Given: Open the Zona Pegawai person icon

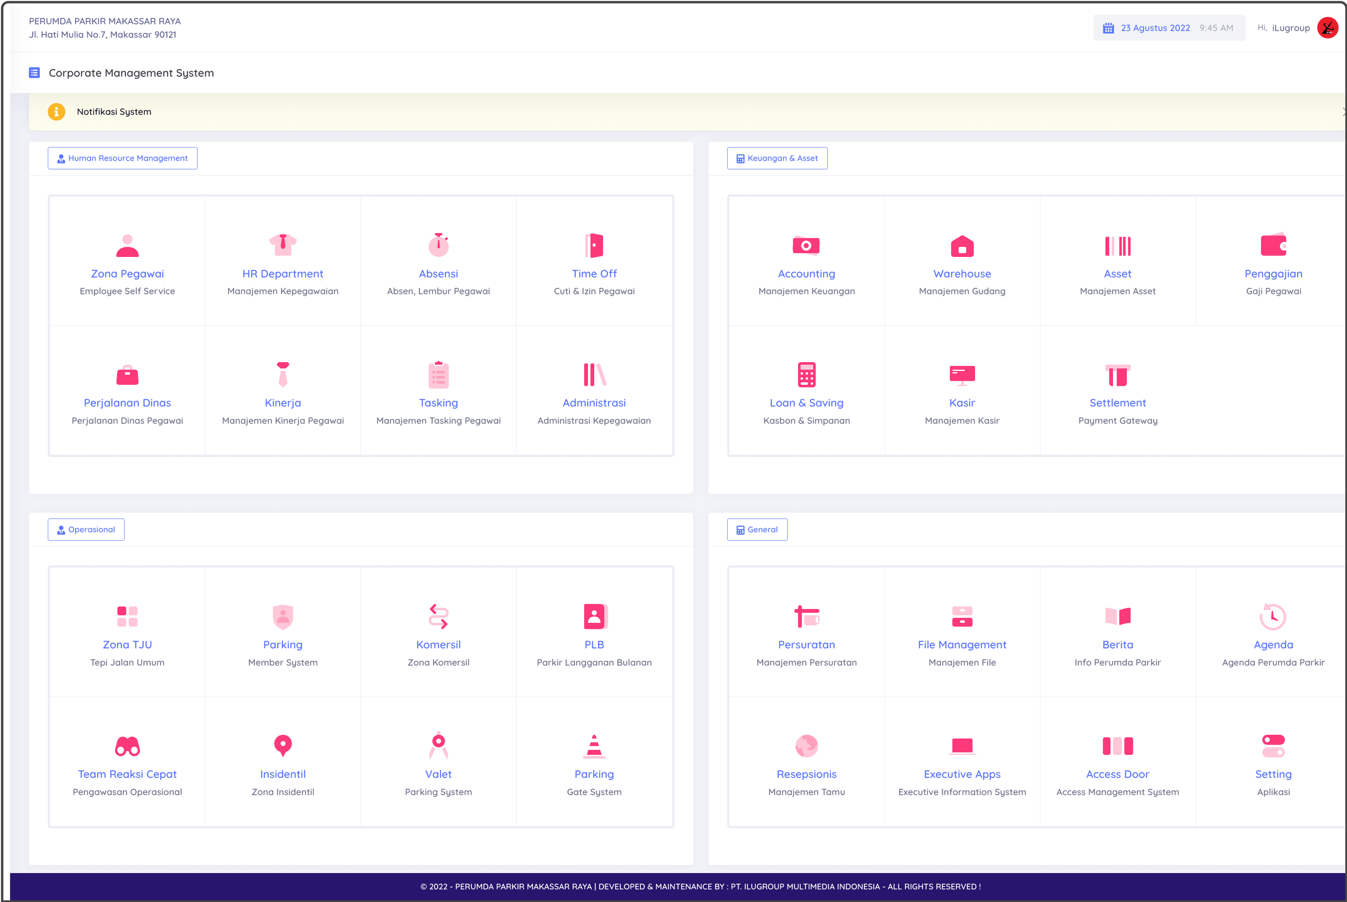Looking at the screenshot, I should [127, 246].
